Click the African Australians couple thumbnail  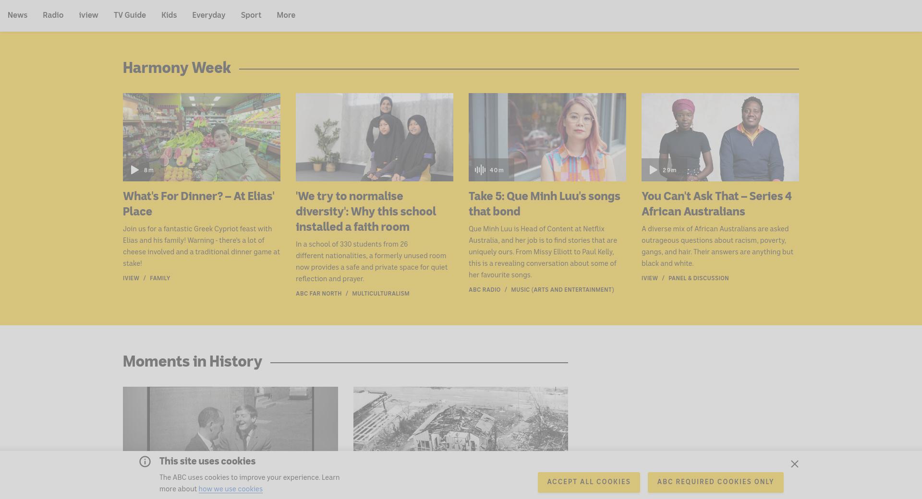[720, 137]
